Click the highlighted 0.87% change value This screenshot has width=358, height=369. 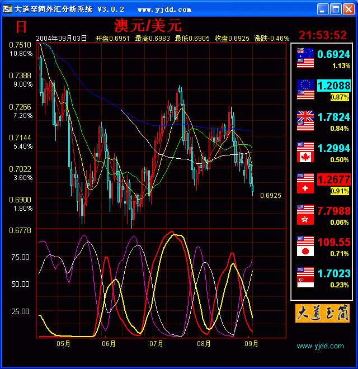coord(340,97)
